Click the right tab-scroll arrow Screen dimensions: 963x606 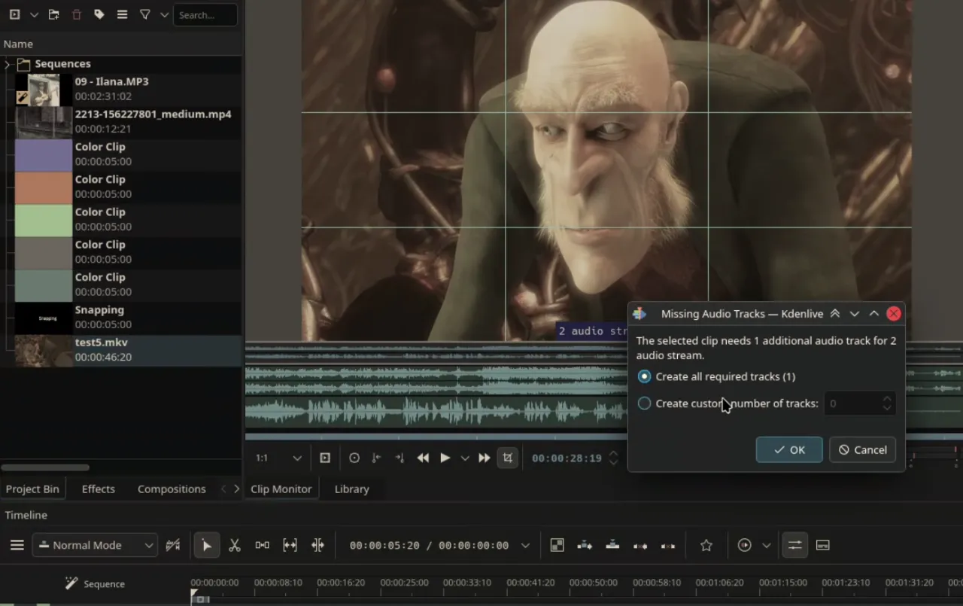[236, 489]
